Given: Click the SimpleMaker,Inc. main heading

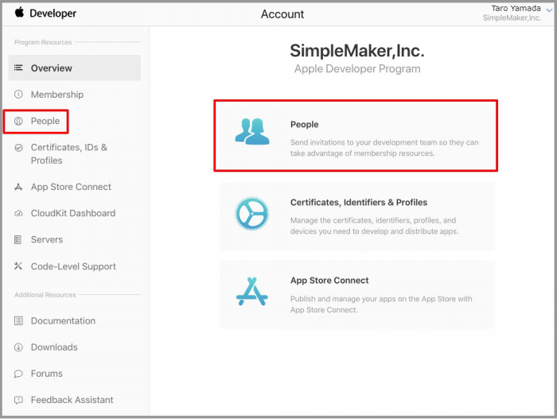Looking at the screenshot, I should click(357, 51).
